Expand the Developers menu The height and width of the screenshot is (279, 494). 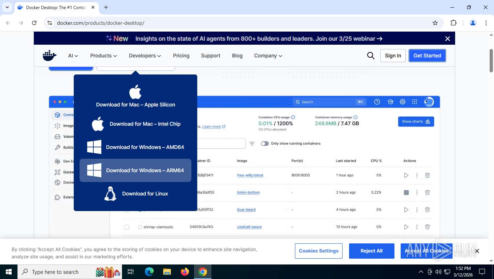(x=145, y=56)
